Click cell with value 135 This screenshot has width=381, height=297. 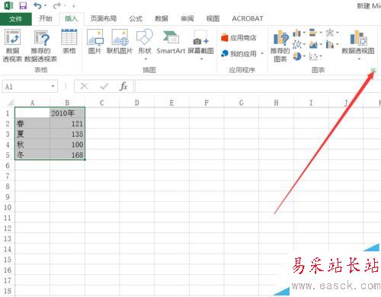pyautogui.click(x=67, y=134)
